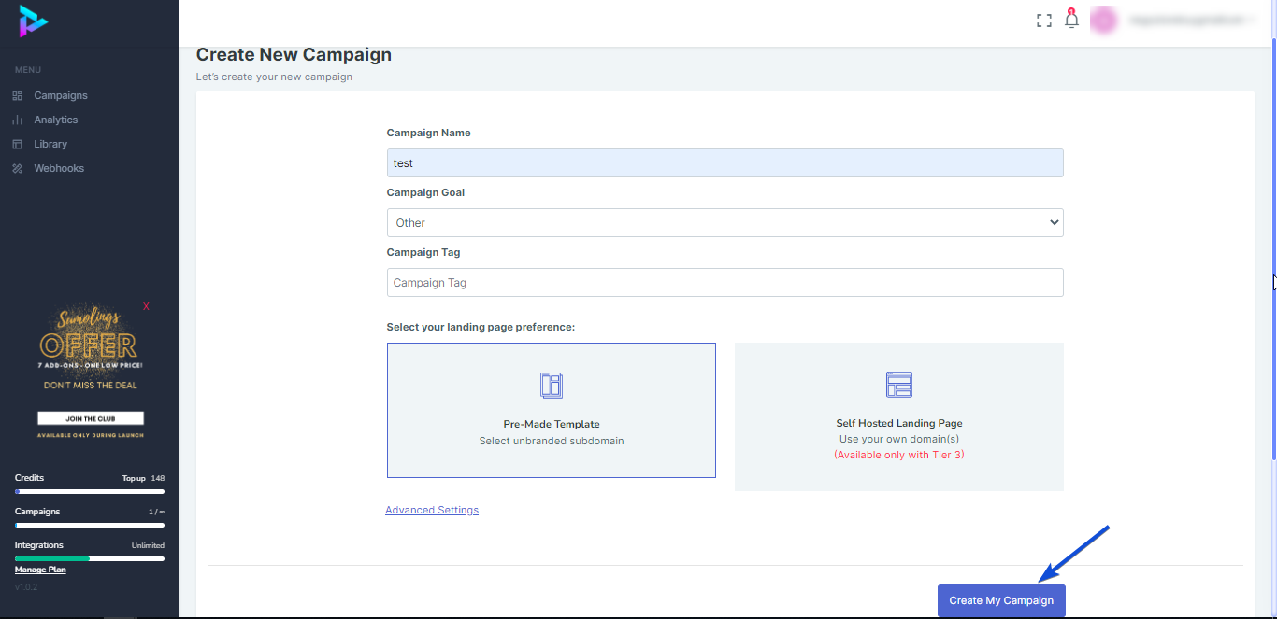Open the Manage Plan link
This screenshot has width=1277, height=619.
tap(40, 570)
